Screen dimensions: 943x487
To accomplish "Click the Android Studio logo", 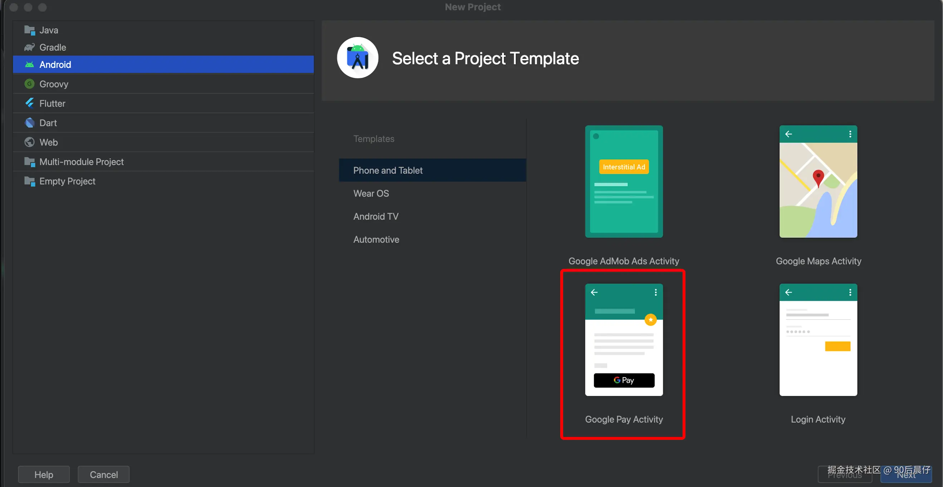I will 357,58.
